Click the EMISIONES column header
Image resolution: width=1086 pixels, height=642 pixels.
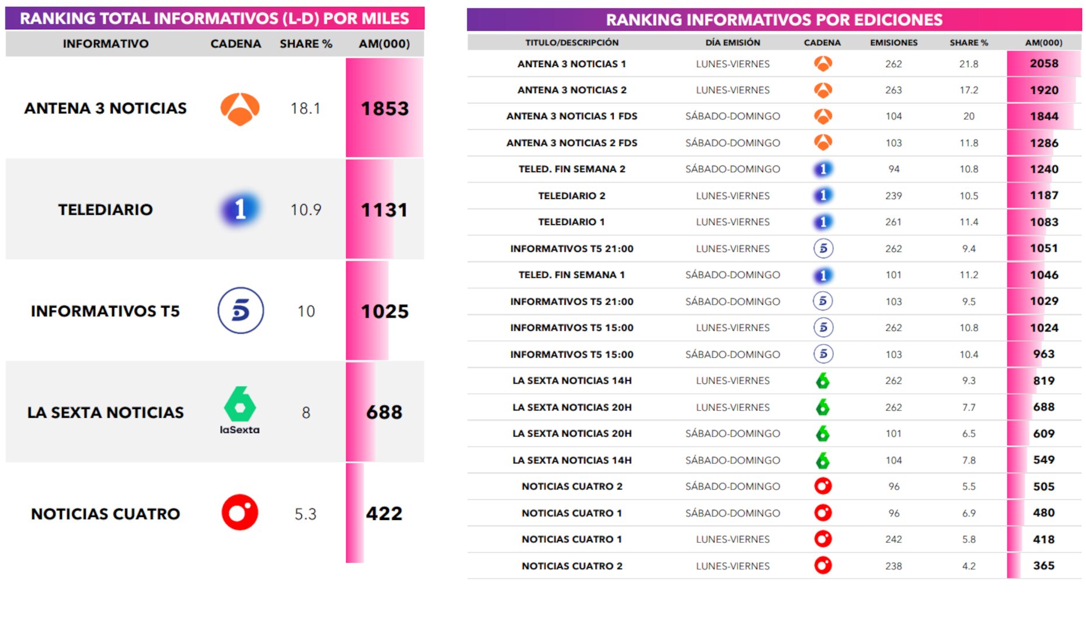tap(893, 43)
